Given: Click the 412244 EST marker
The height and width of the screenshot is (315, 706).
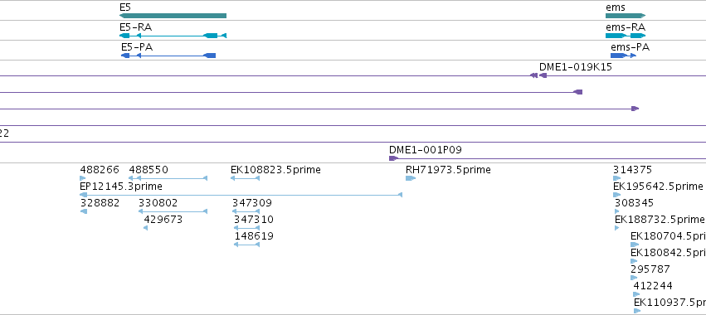Looking at the screenshot, I should coord(636,294).
